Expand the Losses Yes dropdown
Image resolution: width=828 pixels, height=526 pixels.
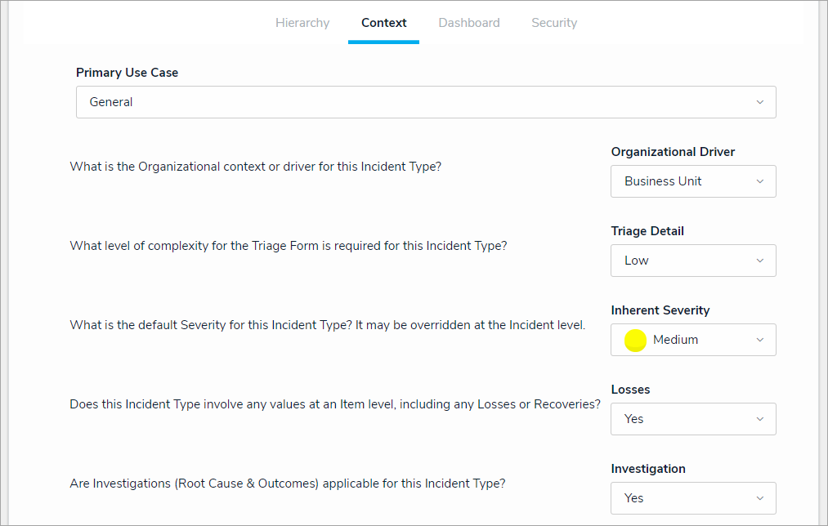coord(692,419)
